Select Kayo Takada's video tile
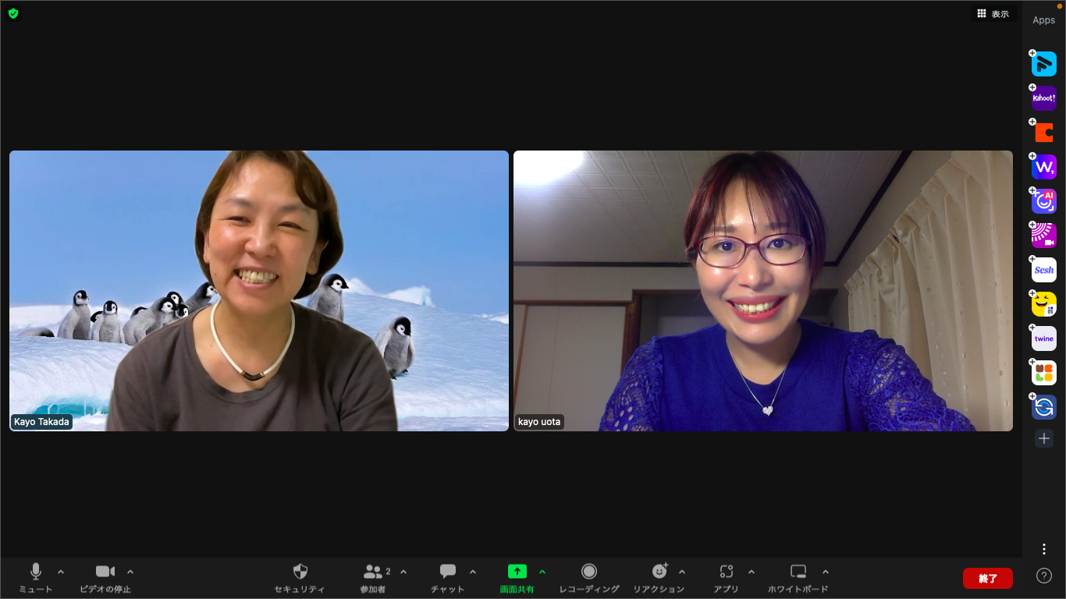 [258, 290]
